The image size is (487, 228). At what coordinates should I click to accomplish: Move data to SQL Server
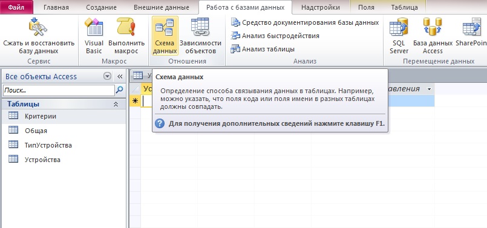click(x=399, y=36)
